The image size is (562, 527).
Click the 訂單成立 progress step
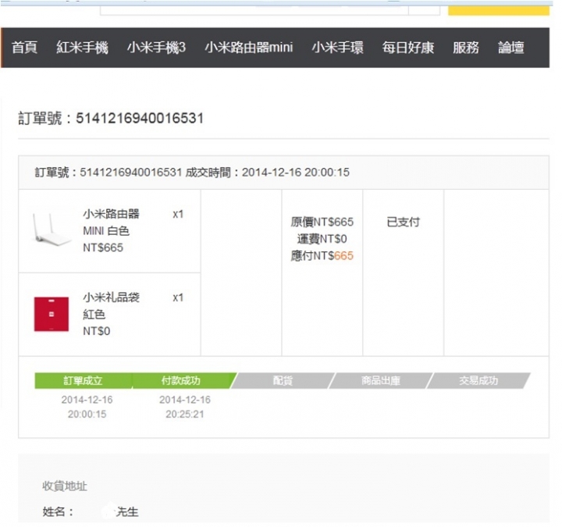84,381
